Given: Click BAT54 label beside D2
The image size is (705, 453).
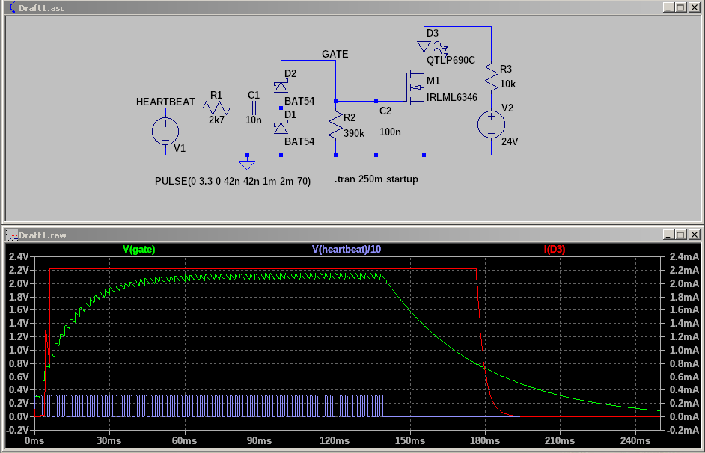Looking at the screenshot, I should tap(299, 101).
